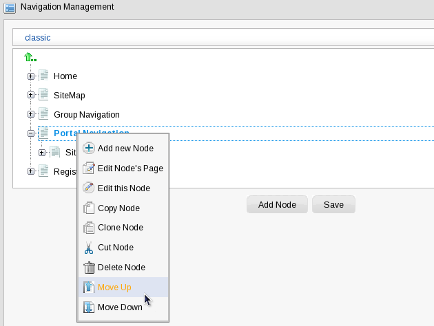
Task: Click the green up-level arrow icon
Action: (30, 58)
